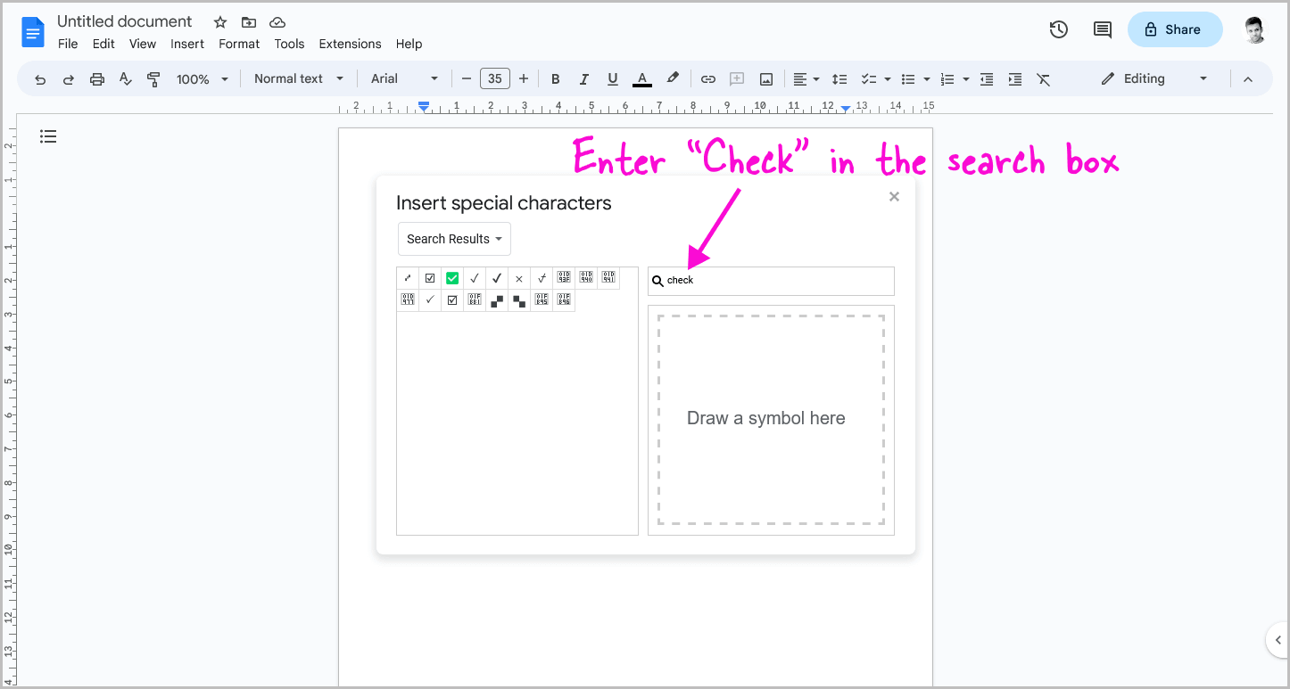Viewport: 1290px width, 689px height.
Task: Run spelling and grammar check
Action: pyautogui.click(x=125, y=78)
